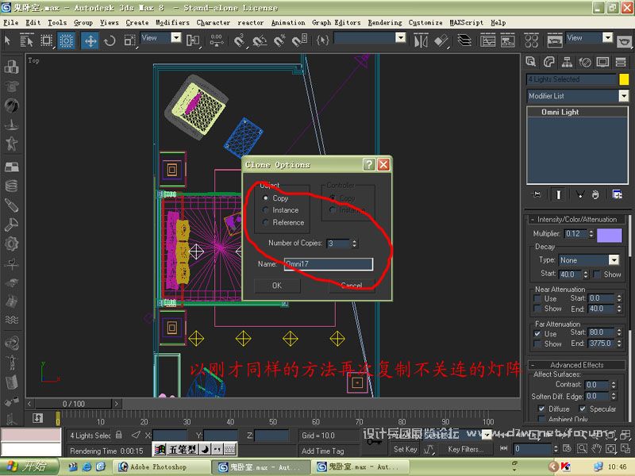Toggle the Diffuse checkbox
Screen dimensions: 635x476
tap(541, 409)
